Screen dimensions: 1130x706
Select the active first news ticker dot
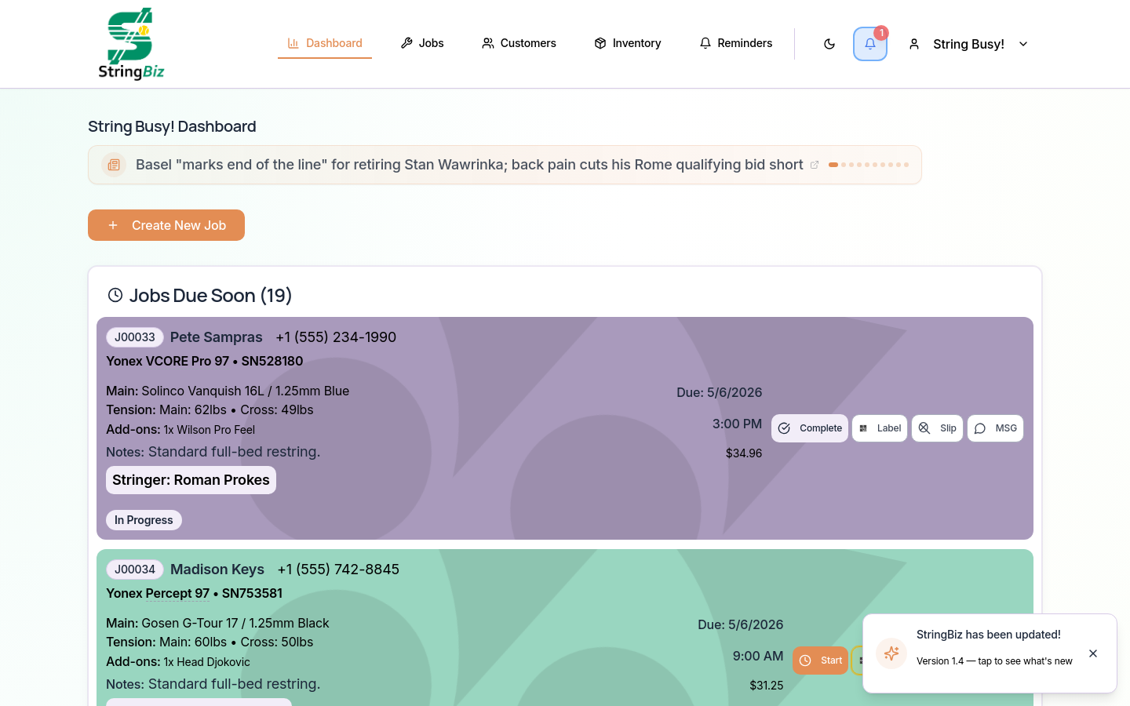[833, 165]
